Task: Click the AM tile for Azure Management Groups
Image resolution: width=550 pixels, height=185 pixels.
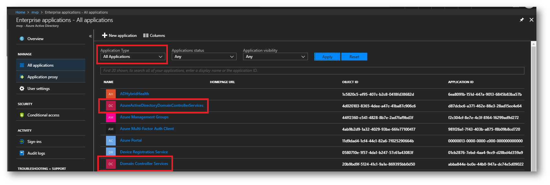Action: coord(111,117)
